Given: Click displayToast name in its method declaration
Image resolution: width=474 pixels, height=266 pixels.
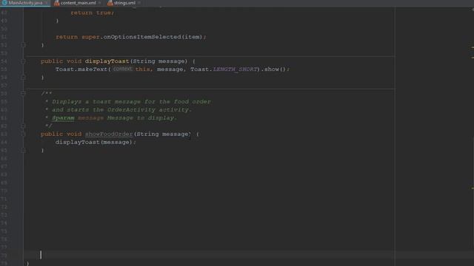Looking at the screenshot, I should coord(107,61).
